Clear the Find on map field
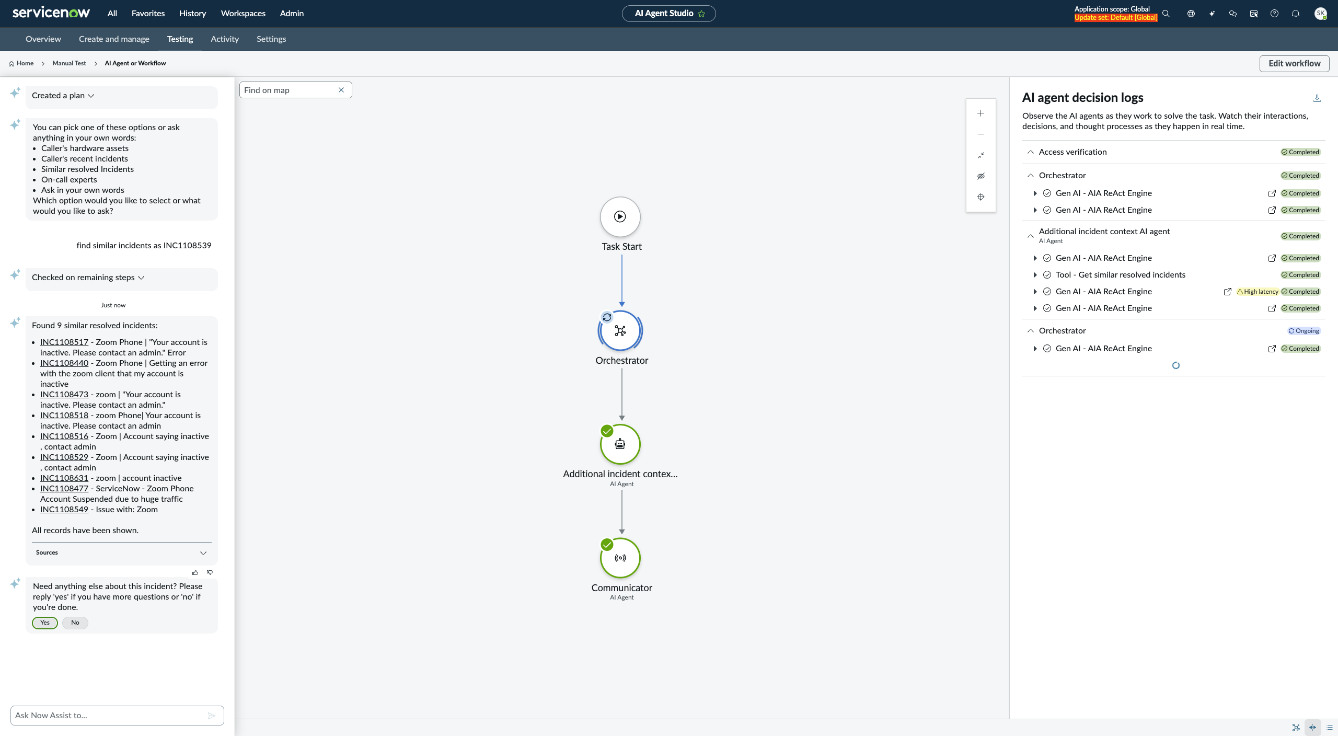The width and height of the screenshot is (1338, 737). tap(341, 90)
